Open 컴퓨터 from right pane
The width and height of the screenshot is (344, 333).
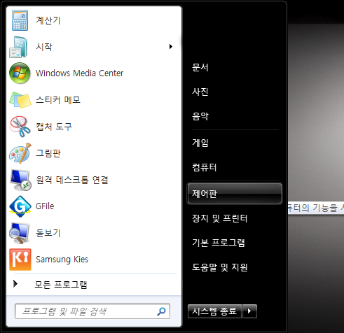(205, 167)
